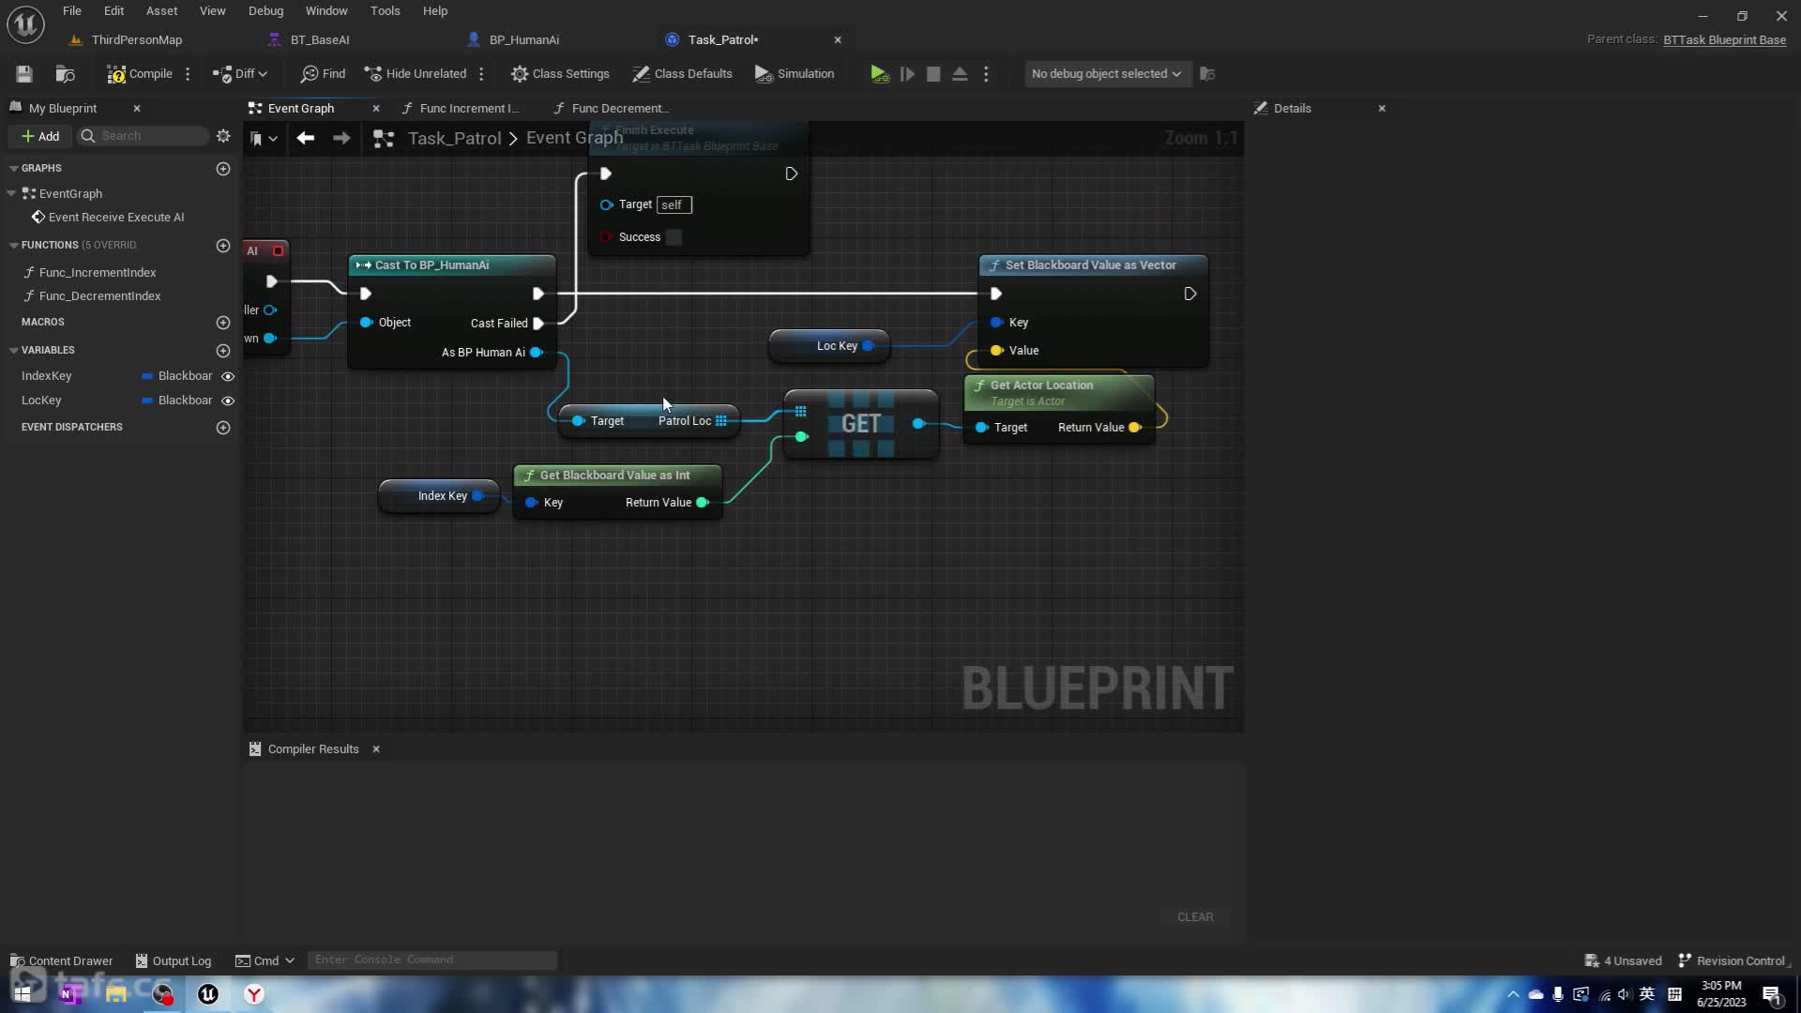The width and height of the screenshot is (1801, 1013).
Task: Toggle visibility eye for IndexKey variable
Action: [227, 376]
